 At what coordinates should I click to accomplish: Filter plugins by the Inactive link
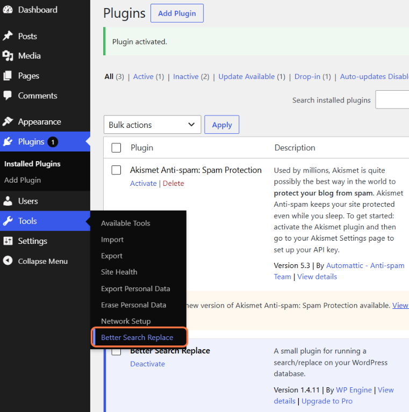[186, 76]
